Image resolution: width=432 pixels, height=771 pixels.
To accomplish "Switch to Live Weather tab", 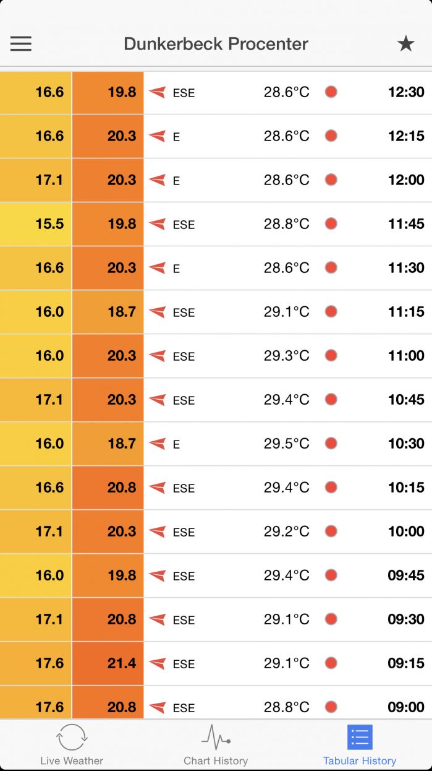I will pyautogui.click(x=72, y=744).
